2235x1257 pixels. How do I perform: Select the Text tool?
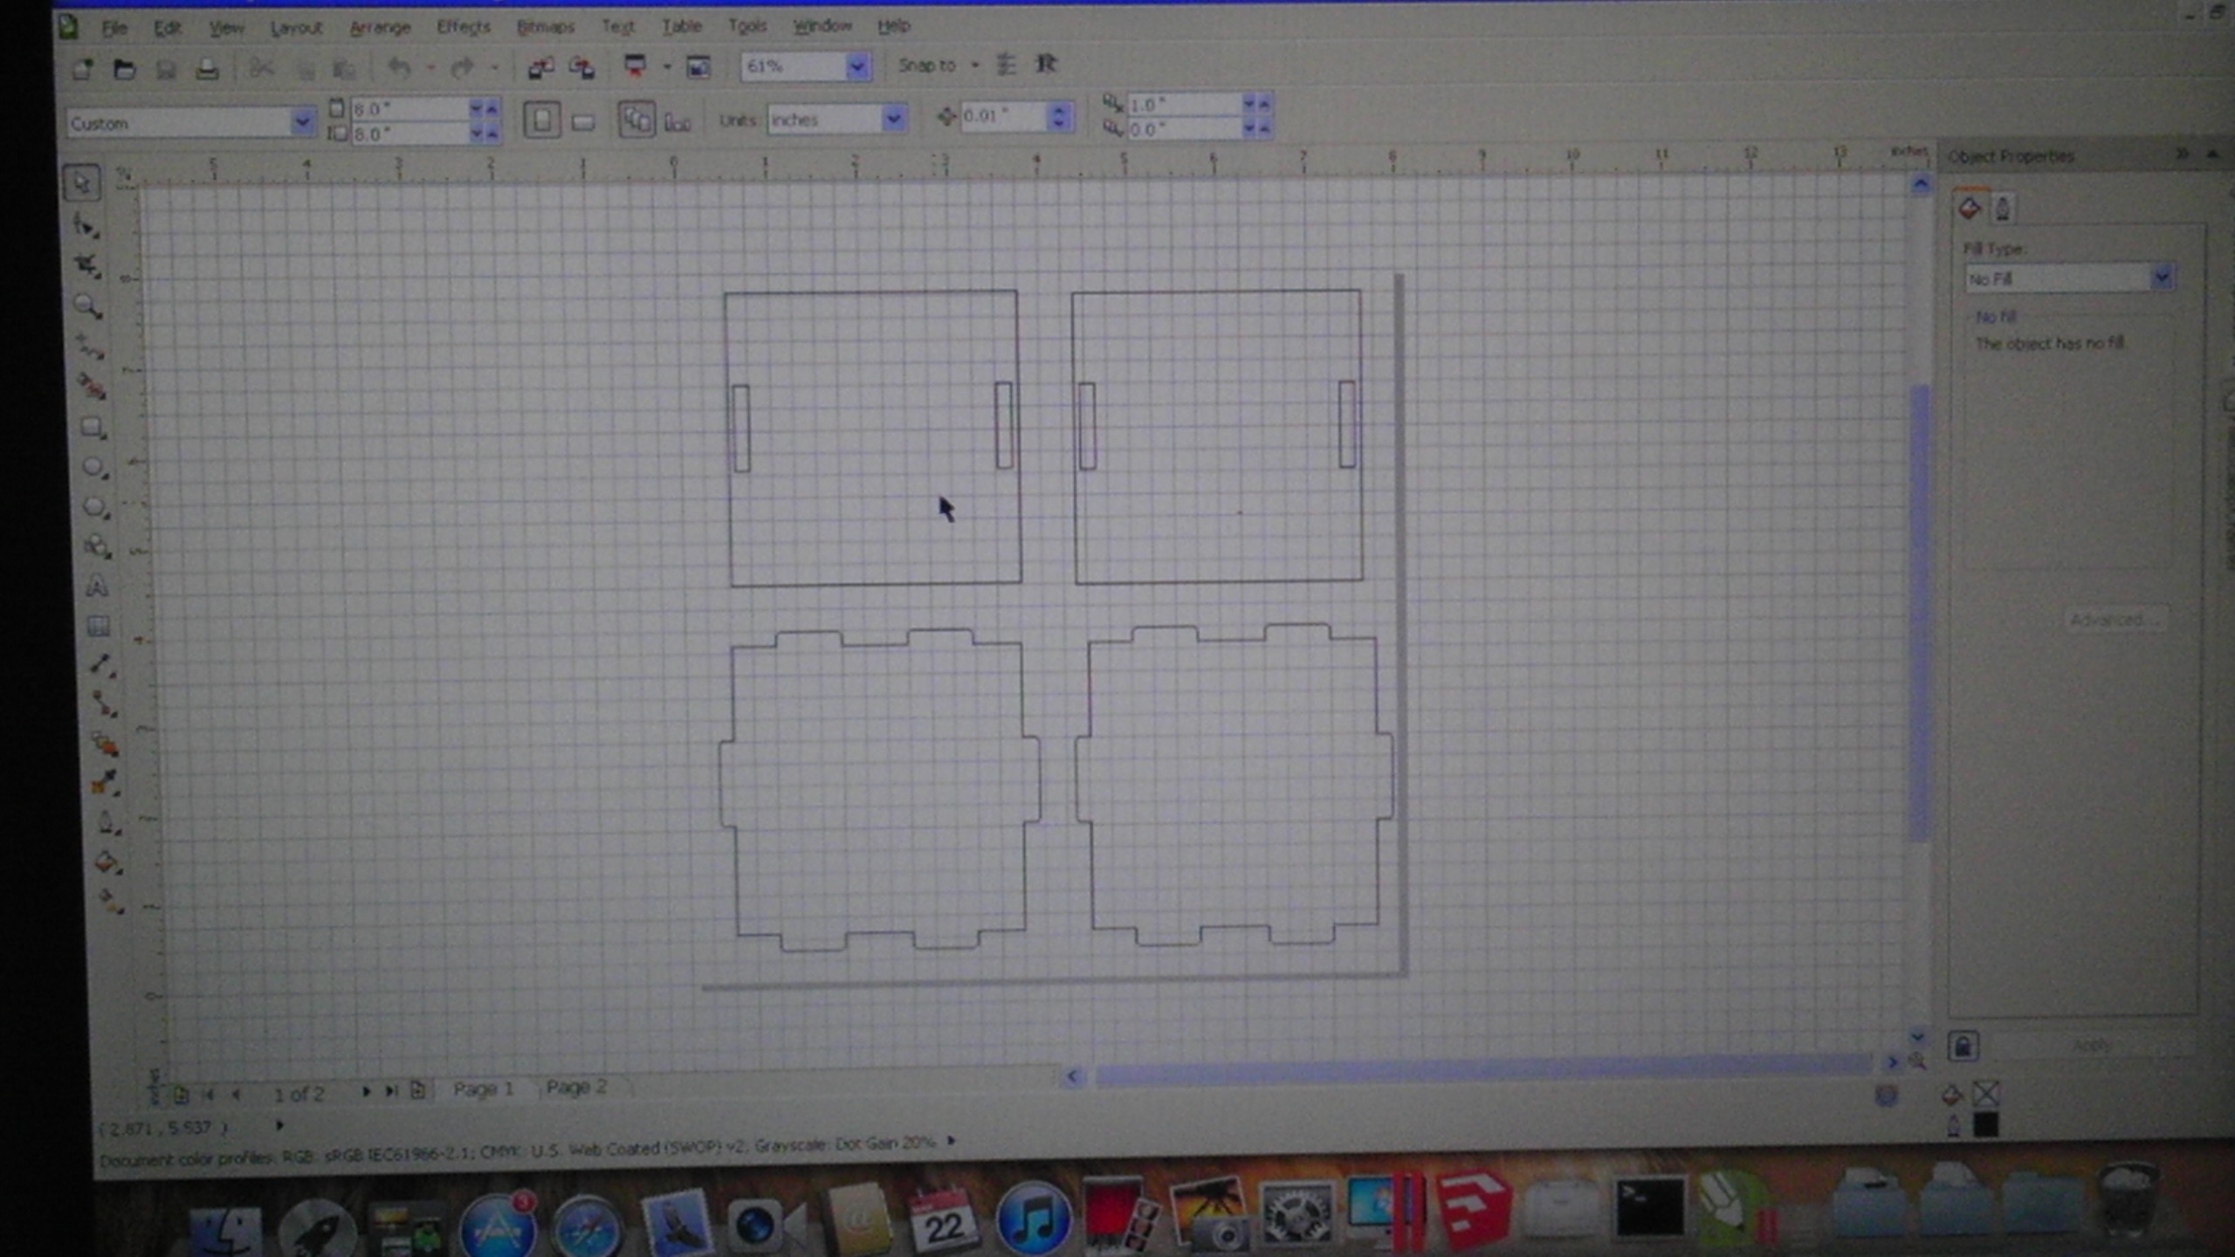pos(97,586)
